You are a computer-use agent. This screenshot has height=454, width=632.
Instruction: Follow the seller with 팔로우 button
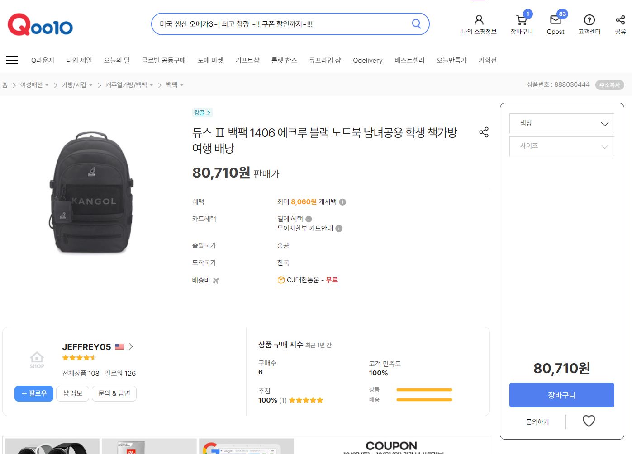(x=34, y=393)
